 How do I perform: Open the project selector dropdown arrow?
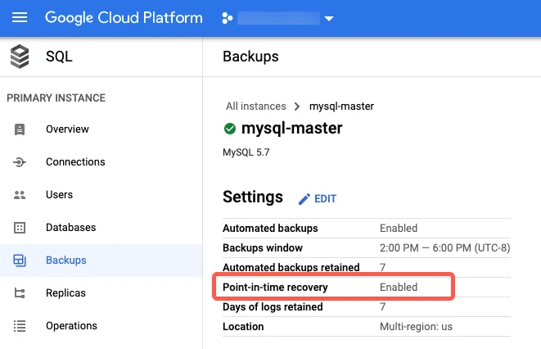click(x=329, y=19)
